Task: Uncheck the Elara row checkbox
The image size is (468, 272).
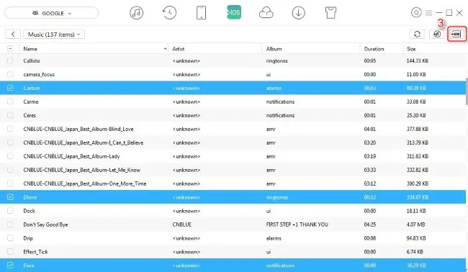Action: pos(10,265)
